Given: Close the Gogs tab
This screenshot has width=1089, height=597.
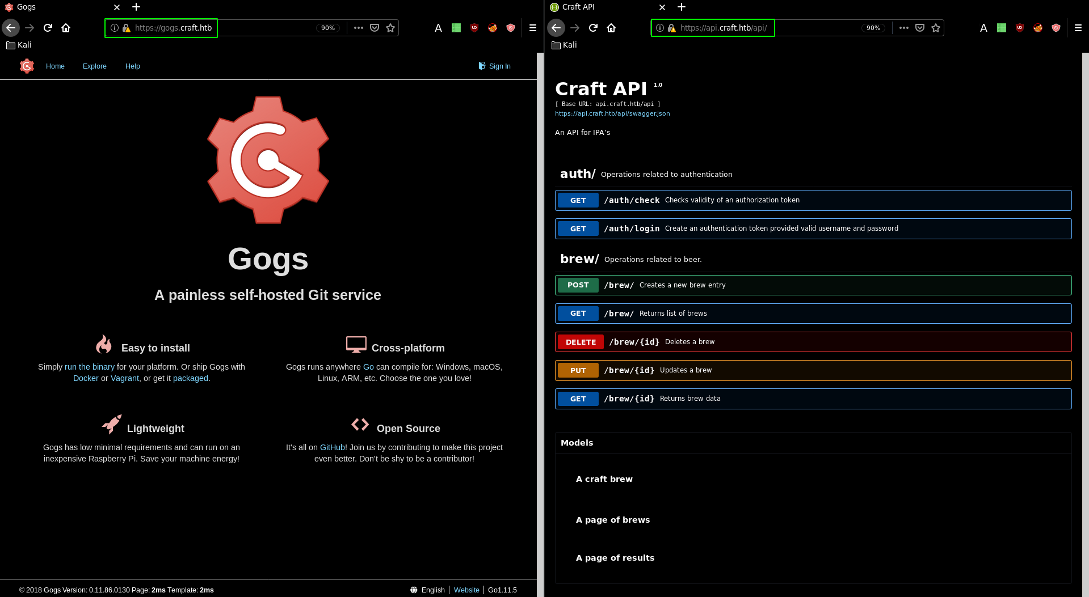Looking at the screenshot, I should (117, 7).
